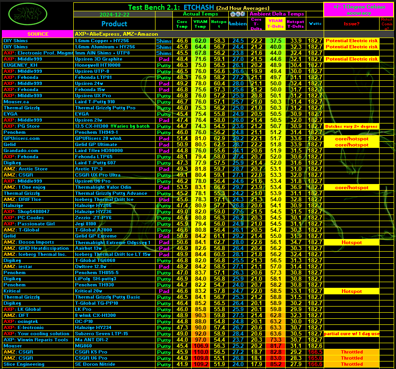
Task: Select the 13.5 CX-H1300 Varies by batch cell
Action: [115, 126]
